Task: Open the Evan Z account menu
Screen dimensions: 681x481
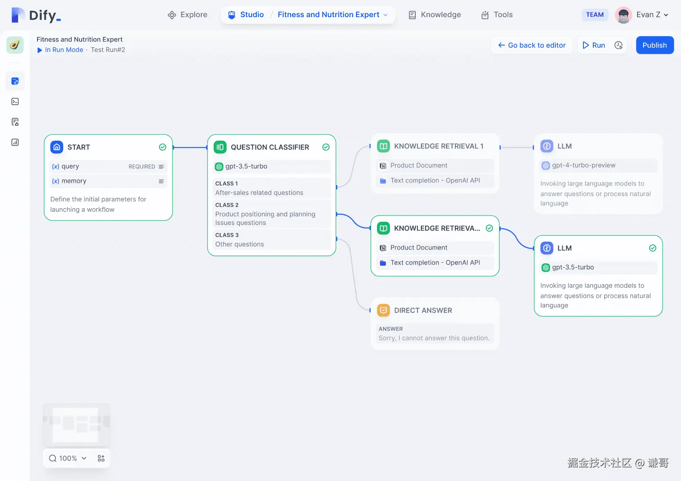Action: click(x=642, y=15)
